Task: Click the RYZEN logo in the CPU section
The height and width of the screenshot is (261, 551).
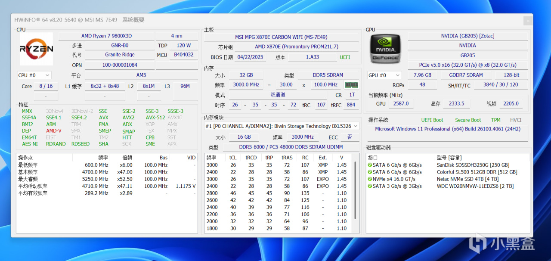Action: point(36,49)
